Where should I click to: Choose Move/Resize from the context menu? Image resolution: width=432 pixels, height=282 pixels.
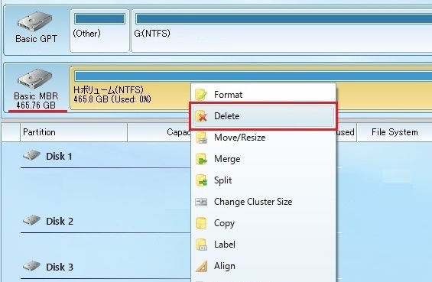pyautogui.click(x=263, y=138)
